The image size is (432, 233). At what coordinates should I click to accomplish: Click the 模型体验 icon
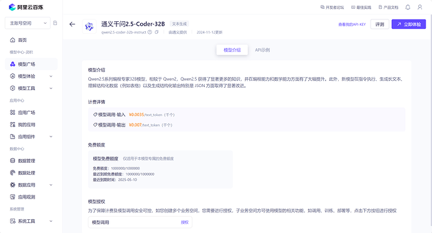[13, 76]
